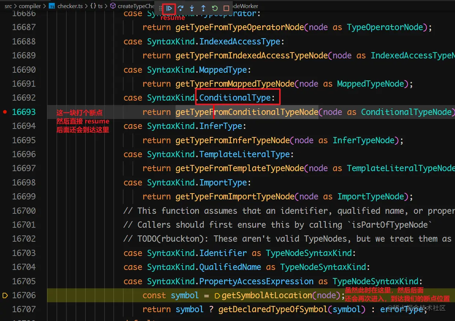Click the yellow current-line arrow beside line 16706

(5, 295)
